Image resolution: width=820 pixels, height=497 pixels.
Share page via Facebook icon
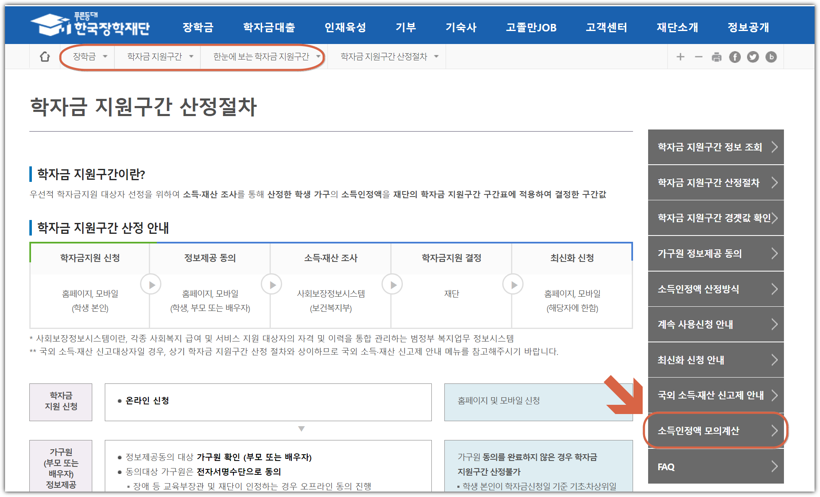click(x=734, y=57)
